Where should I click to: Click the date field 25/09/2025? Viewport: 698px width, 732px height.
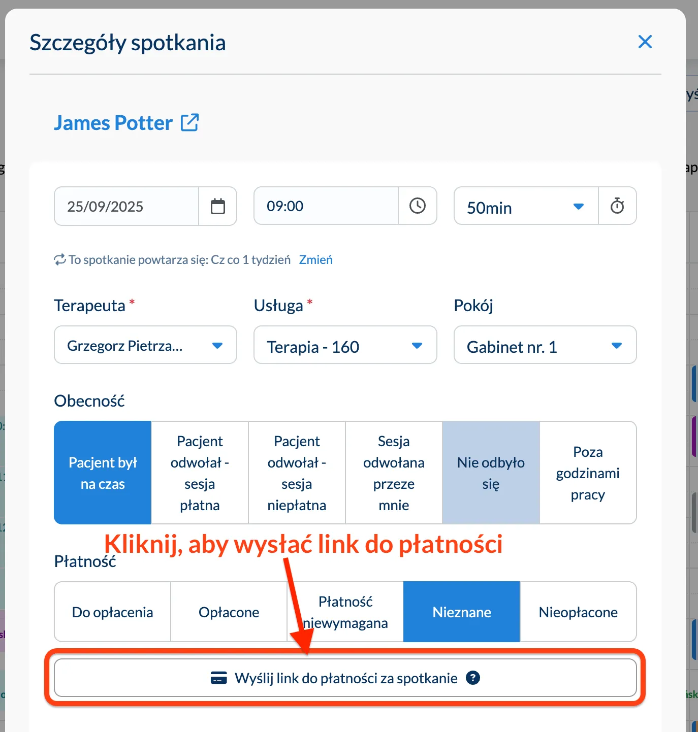[126, 207]
